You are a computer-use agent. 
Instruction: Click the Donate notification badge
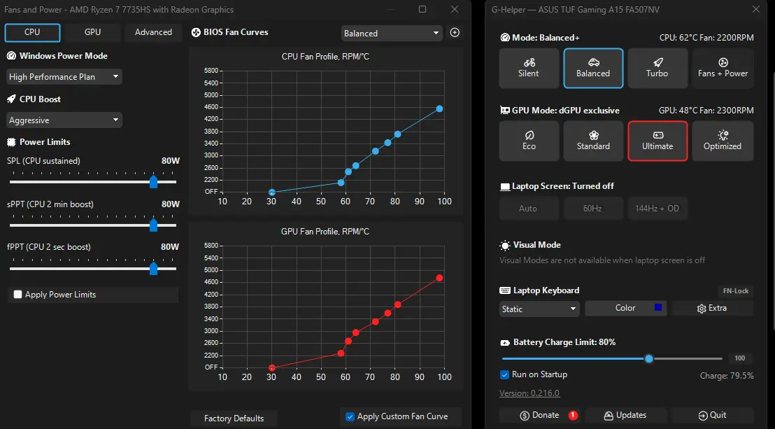click(x=573, y=415)
